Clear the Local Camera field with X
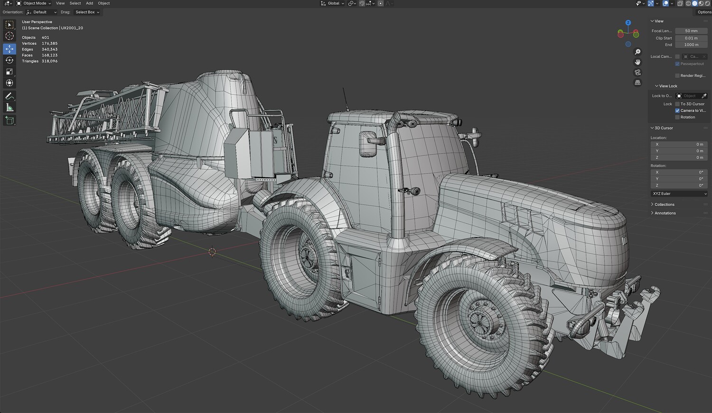Image resolution: width=712 pixels, height=413 pixels. [704, 56]
